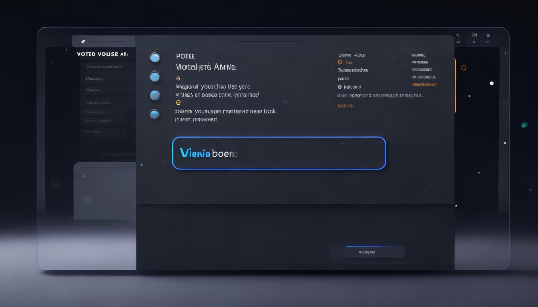Click the yellow badge icon above the last paragraph
538x307 pixels.
[x=178, y=103]
